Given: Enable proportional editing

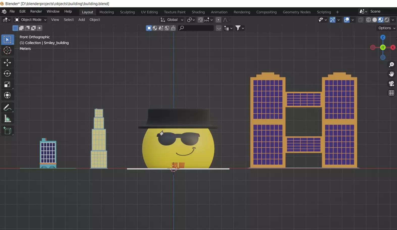Looking at the screenshot, I should click(x=219, y=20).
